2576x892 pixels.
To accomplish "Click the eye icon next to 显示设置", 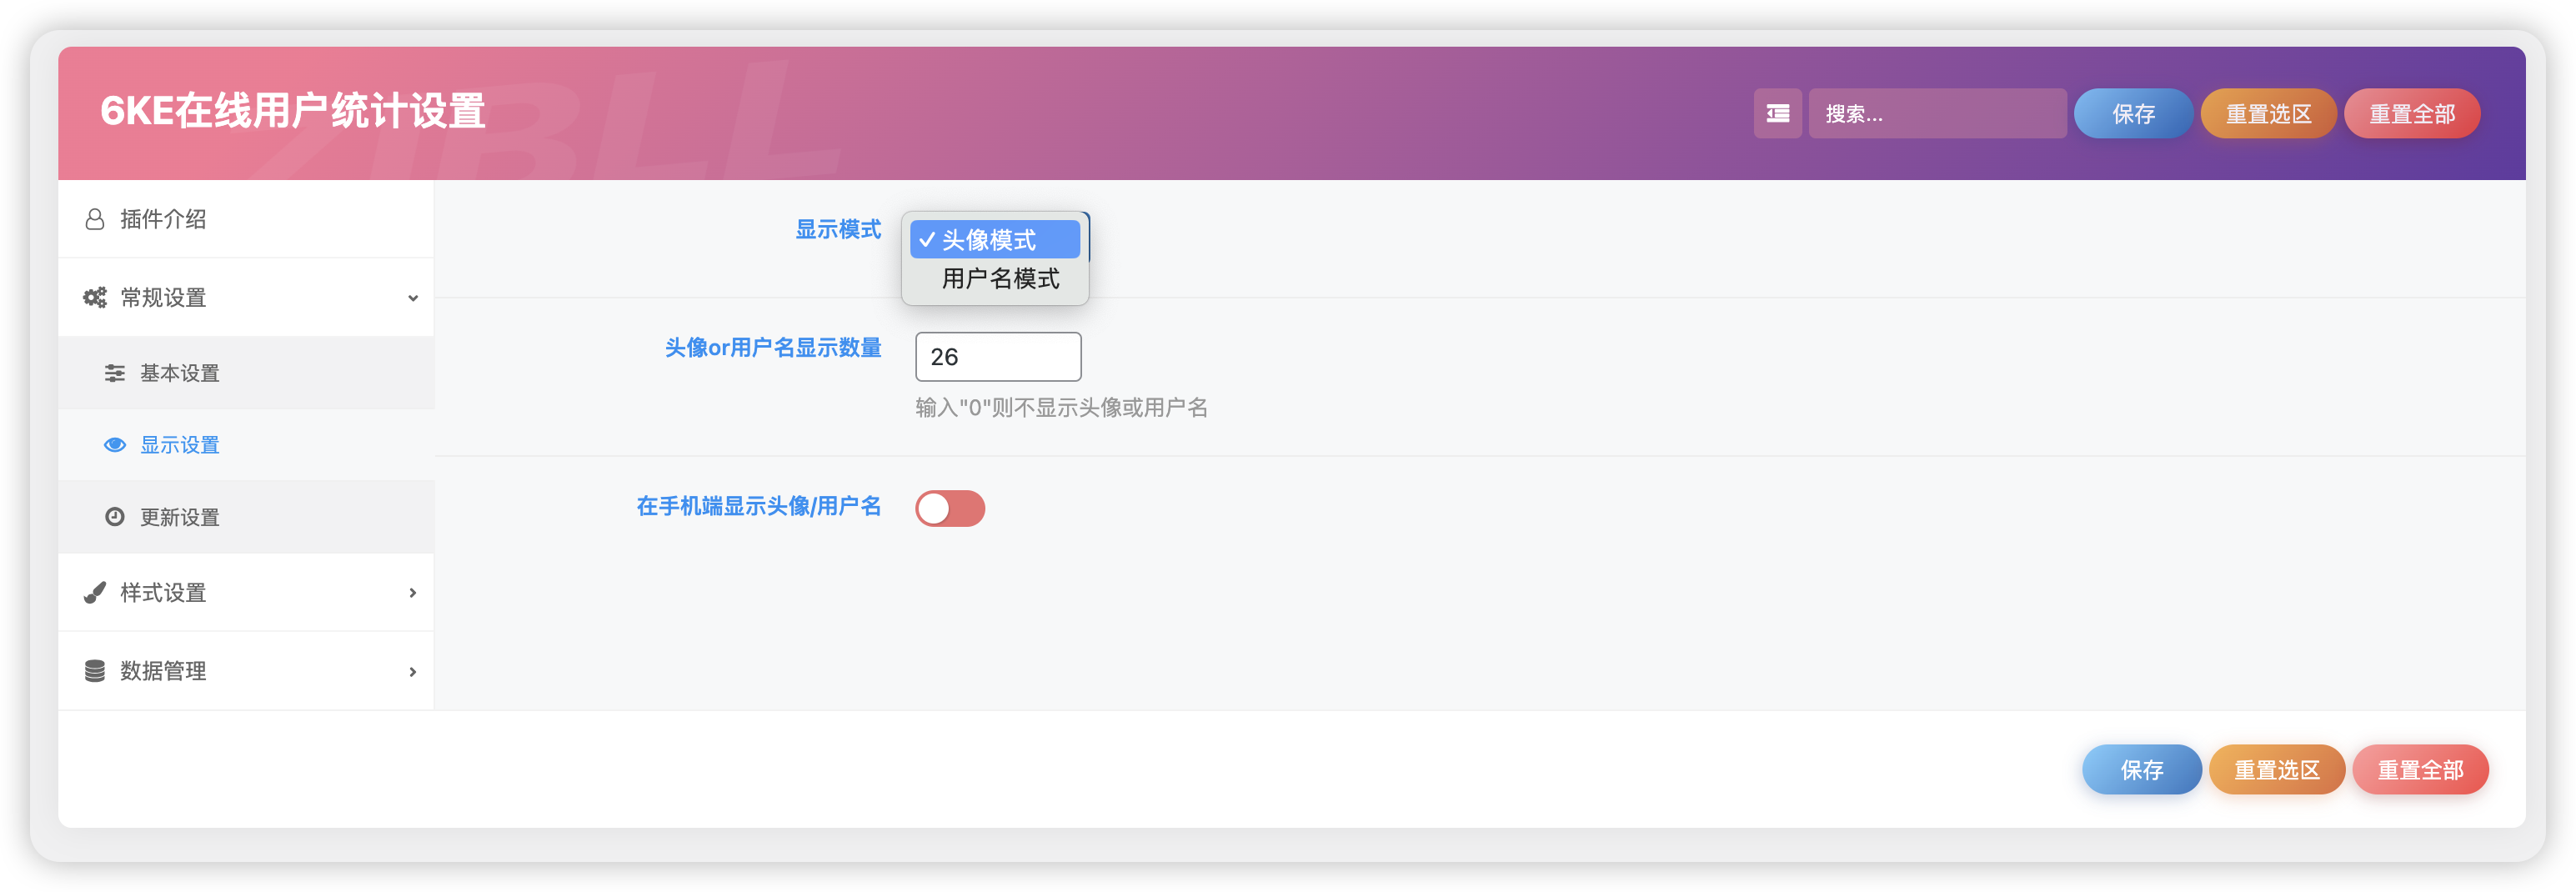I will coord(115,445).
